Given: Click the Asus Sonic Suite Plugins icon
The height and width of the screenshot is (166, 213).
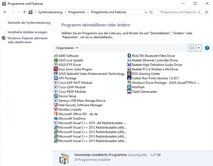Looking at the screenshot, I should [x=56, y=69].
